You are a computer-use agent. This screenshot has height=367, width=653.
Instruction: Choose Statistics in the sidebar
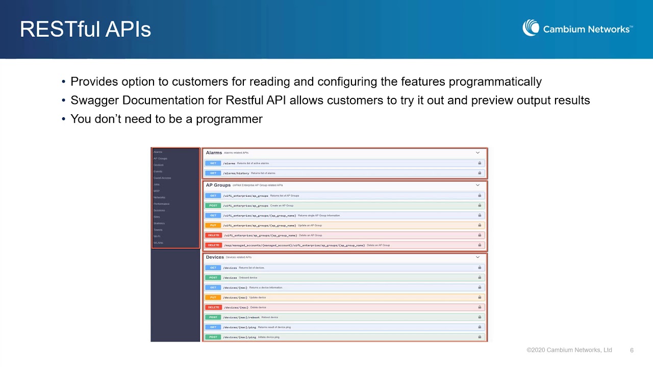pyautogui.click(x=160, y=223)
